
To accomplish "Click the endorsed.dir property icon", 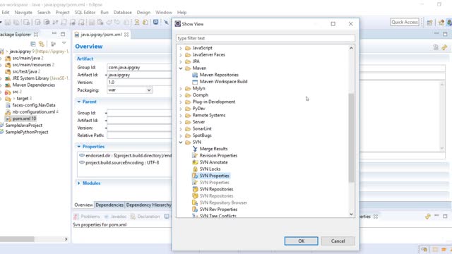I will coord(82,155).
